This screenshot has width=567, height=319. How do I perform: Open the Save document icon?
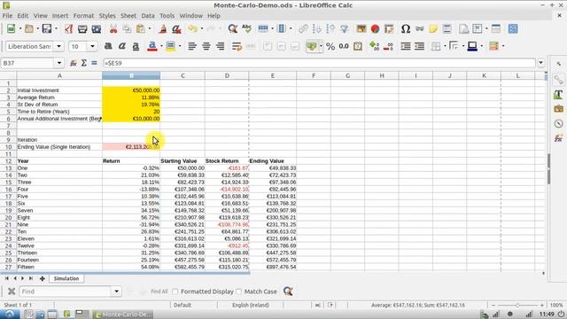[x=47, y=29]
